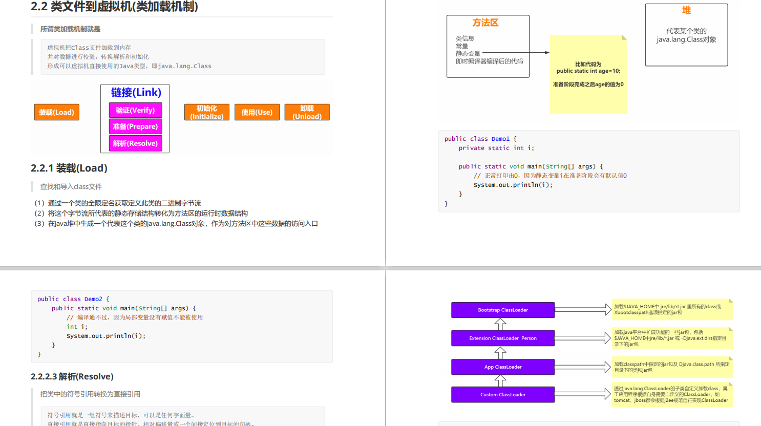Click the line 并对数据进行校验，转换解析和初始化
This screenshot has width=761, height=426.
point(98,57)
